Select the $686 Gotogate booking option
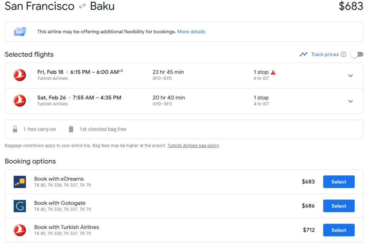 coord(339,206)
